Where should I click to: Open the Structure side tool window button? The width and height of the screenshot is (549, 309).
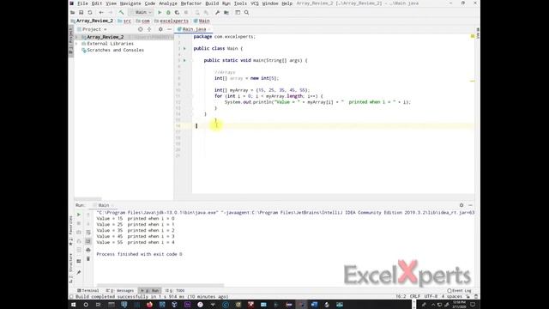tap(71, 268)
